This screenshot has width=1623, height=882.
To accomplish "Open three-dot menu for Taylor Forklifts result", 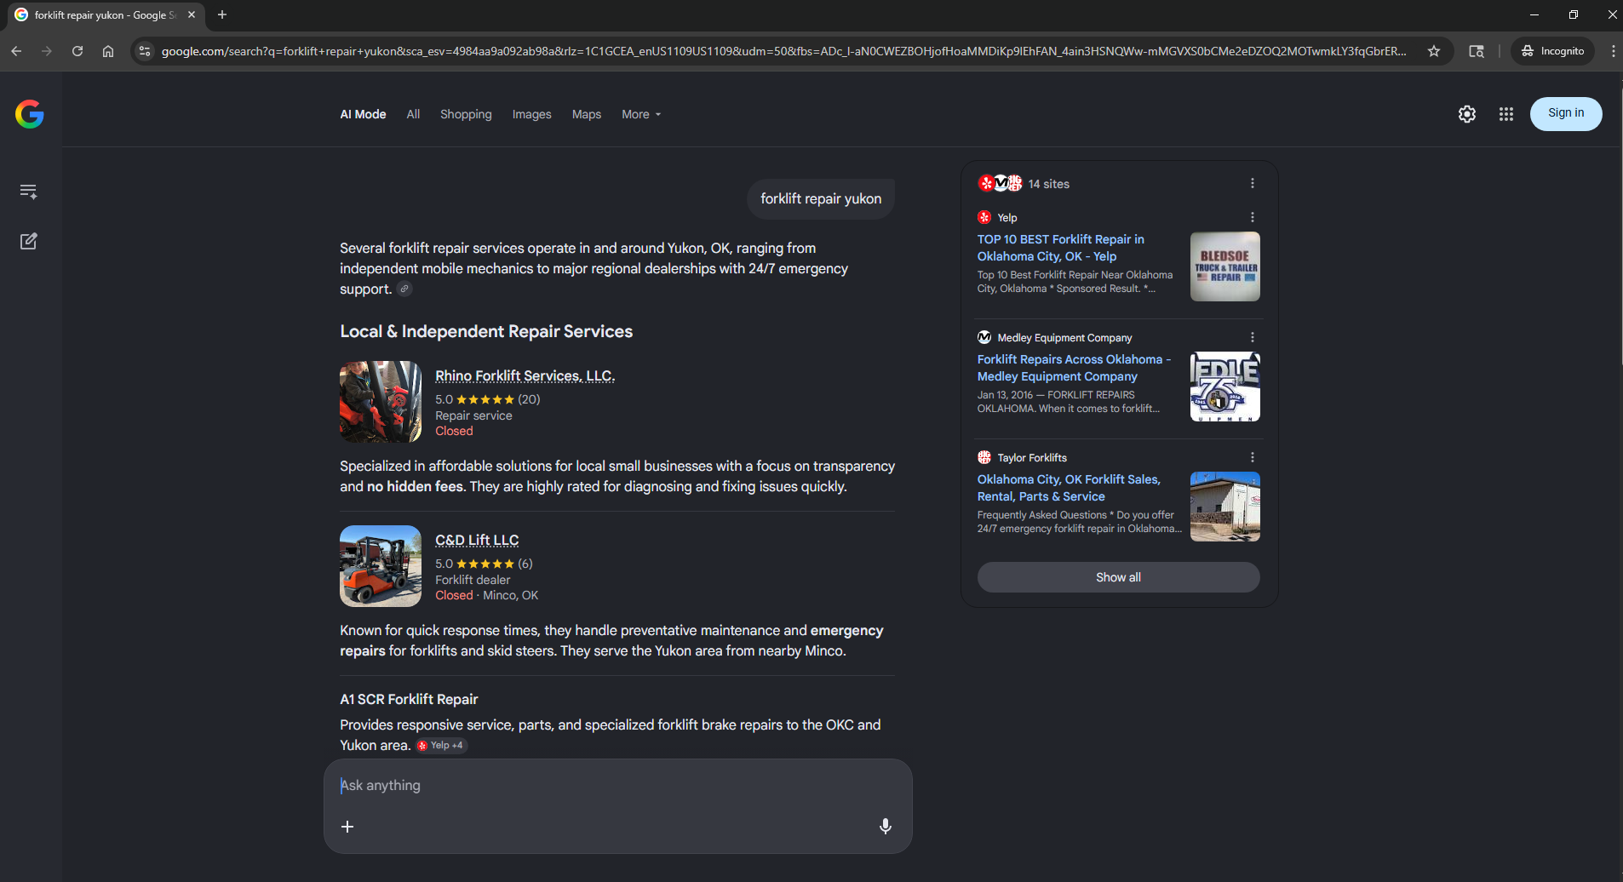I will (1252, 457).
